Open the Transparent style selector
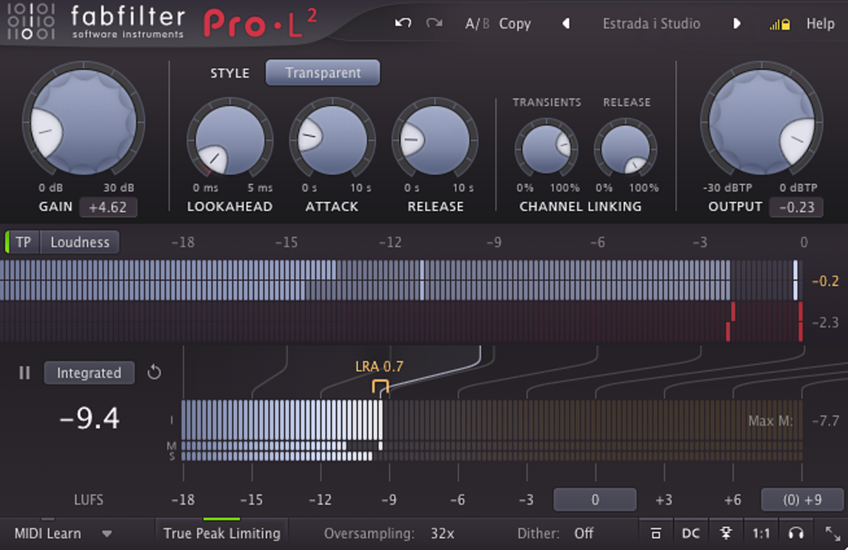Image resolution: width=848 pixels, height=550 pixels. click(x=323, y=73)
